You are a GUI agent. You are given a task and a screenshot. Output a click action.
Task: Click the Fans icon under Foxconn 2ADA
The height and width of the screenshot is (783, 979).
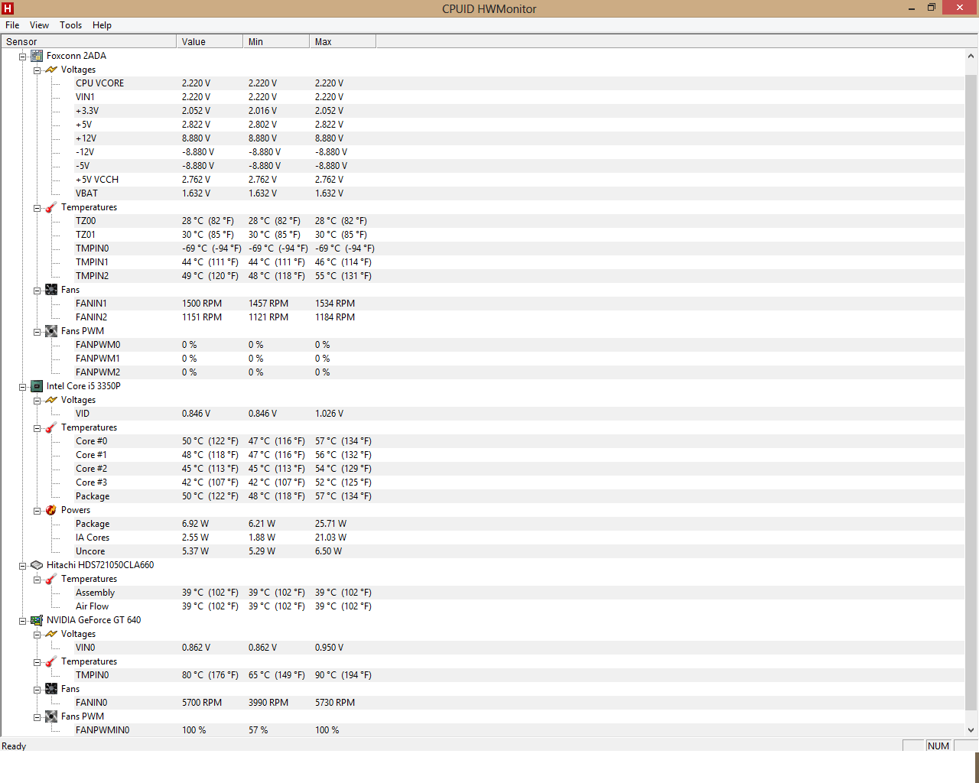(51, 290)
